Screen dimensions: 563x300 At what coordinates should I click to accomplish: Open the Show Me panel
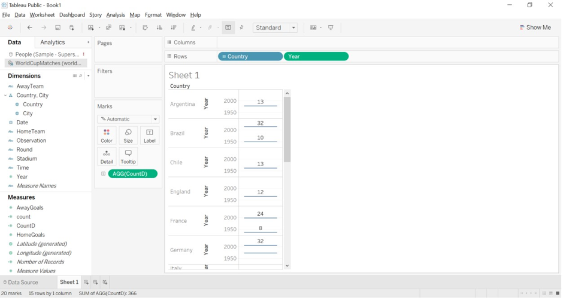[535, 27]
